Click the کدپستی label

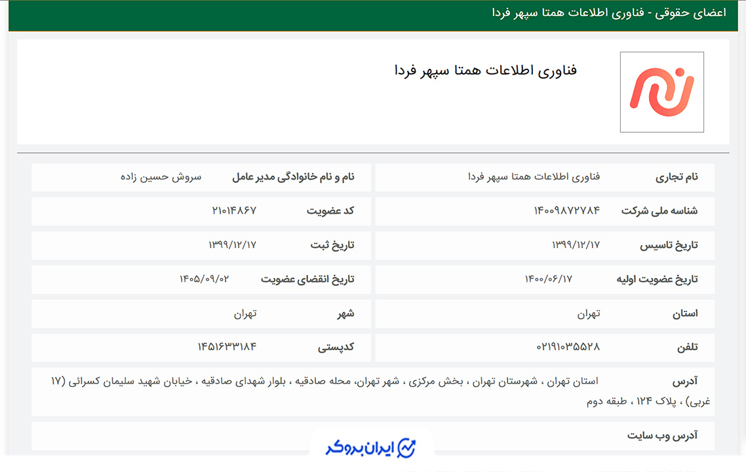(336, 347)
